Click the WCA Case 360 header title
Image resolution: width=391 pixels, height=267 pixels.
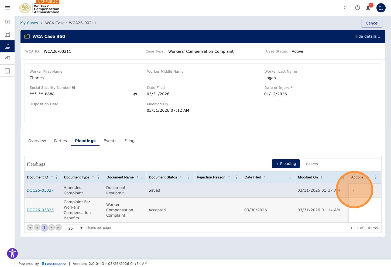(49, 37)
